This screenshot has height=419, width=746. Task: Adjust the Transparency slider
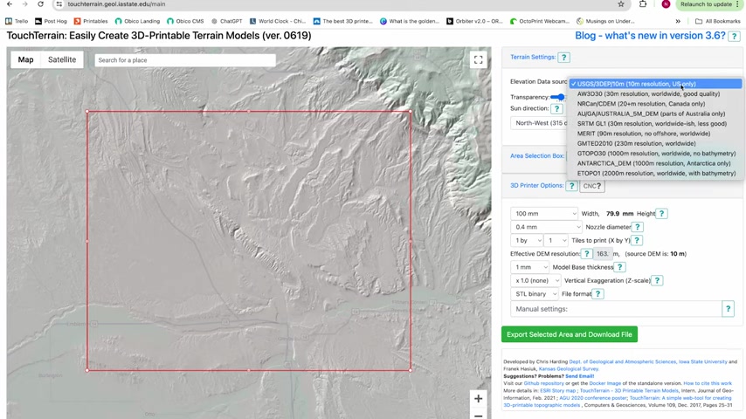[x=558, y=97]
